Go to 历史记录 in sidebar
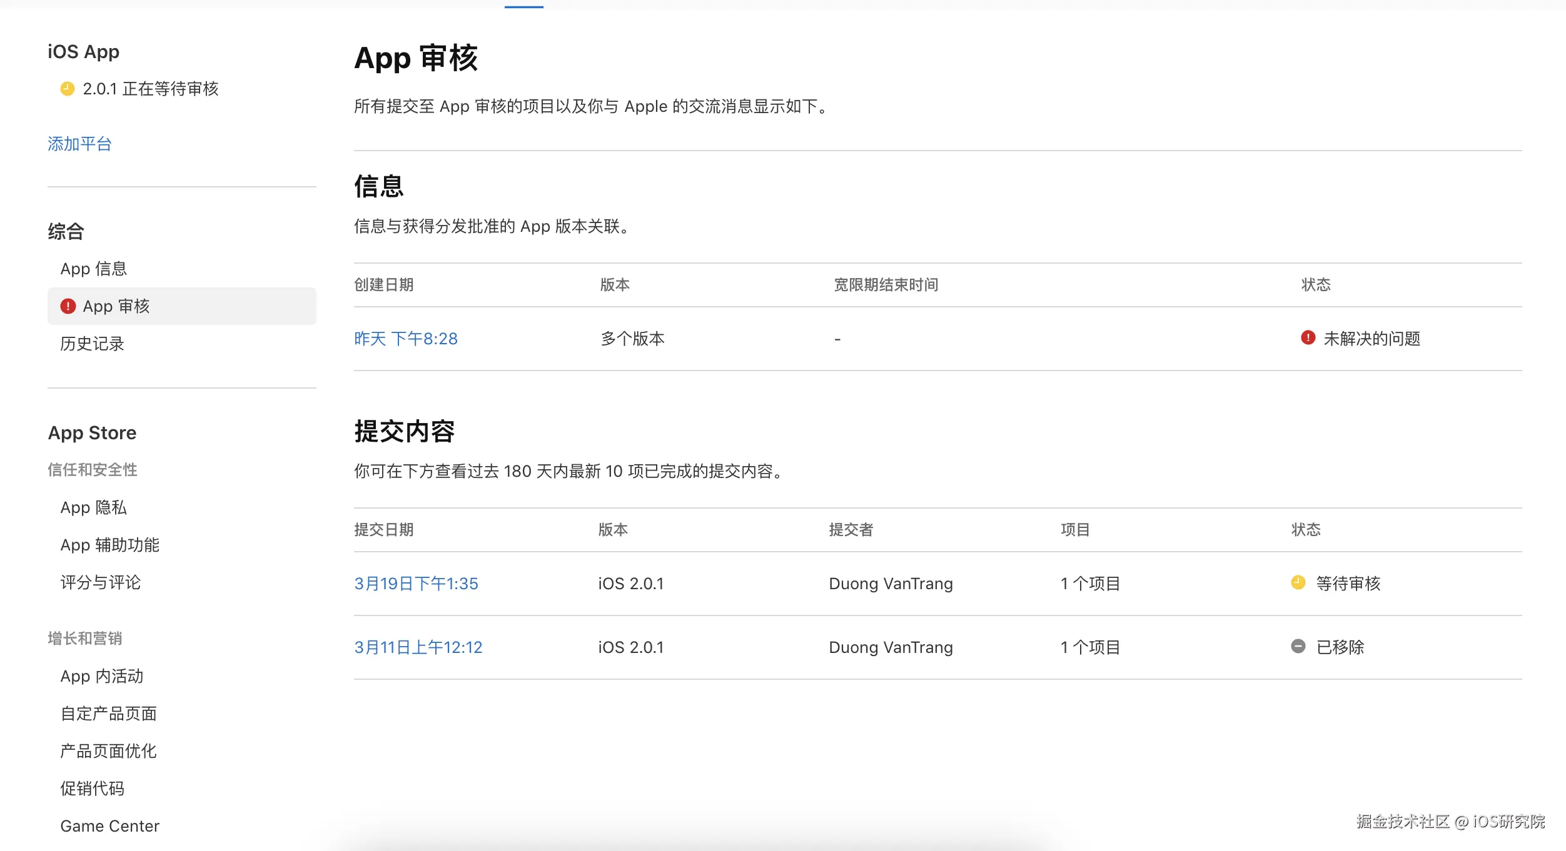This screenshot has width=1566, height=851. (93, 344)
